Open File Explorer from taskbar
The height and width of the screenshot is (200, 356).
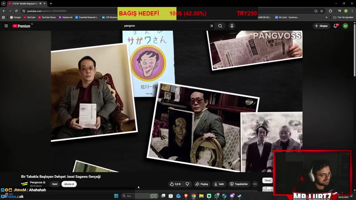pyautogui.click(x=201, y=196)
